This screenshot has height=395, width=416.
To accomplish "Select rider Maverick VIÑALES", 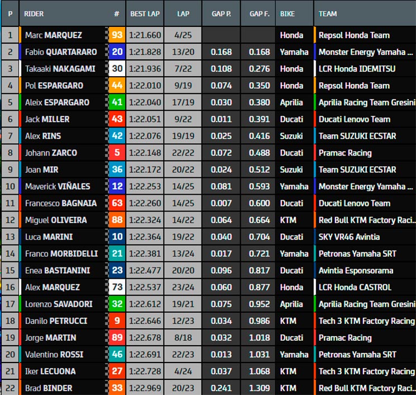I will (58, 186).
